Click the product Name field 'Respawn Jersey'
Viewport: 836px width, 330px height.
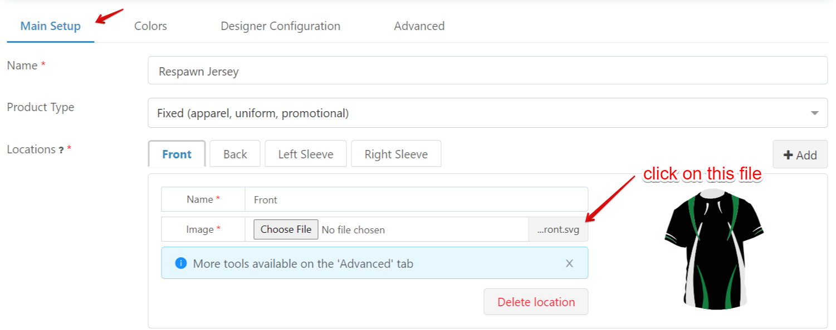[x=487, y=71]
